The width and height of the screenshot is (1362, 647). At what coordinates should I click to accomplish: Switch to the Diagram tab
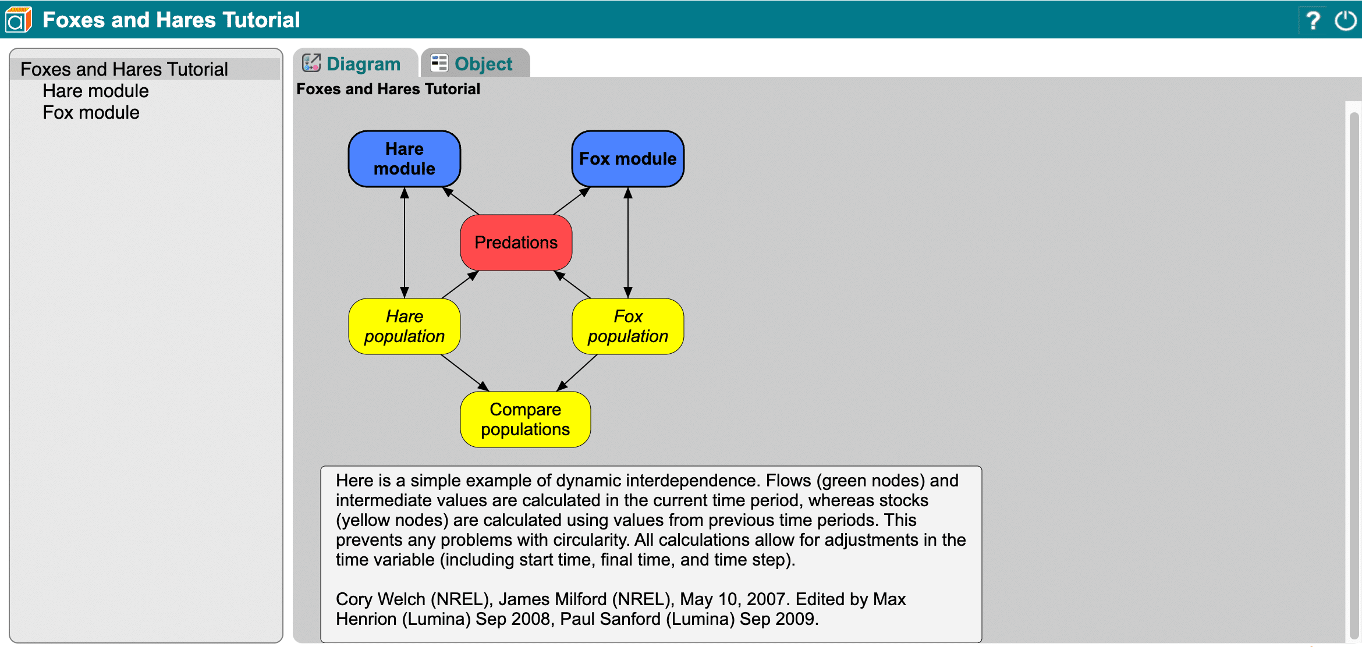pyautogui.click(x=355, y=63)
